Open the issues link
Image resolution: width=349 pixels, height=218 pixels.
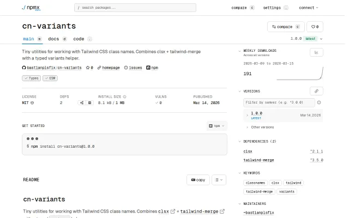(x=133, y=68)
